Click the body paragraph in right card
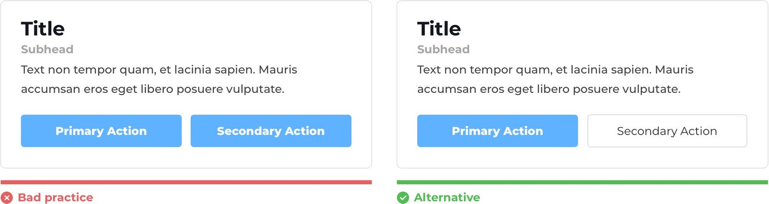Image resolution: width=769 pixels, height=204 pixels. pos(555,79)
